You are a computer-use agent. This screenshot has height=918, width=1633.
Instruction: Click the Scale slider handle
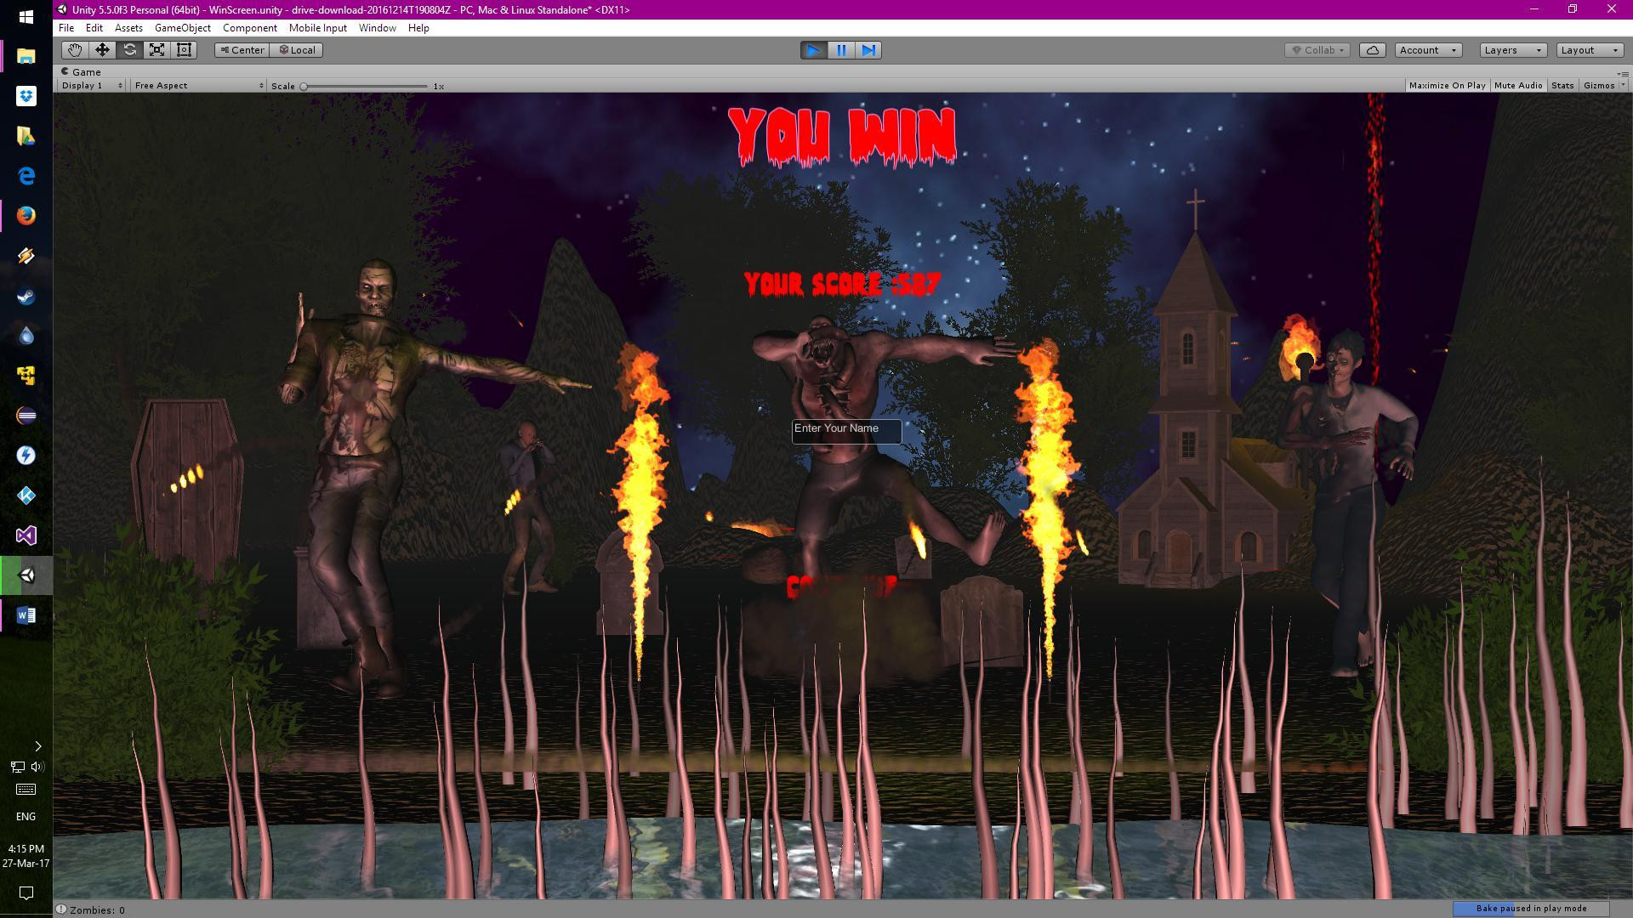point(304,86)
